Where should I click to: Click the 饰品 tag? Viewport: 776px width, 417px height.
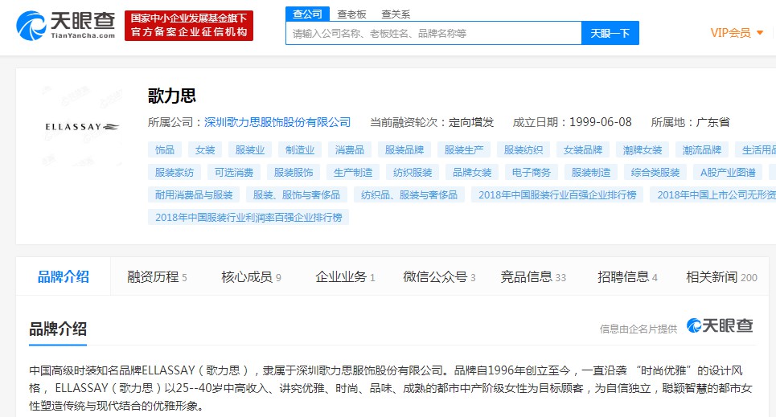coord(165,150)
